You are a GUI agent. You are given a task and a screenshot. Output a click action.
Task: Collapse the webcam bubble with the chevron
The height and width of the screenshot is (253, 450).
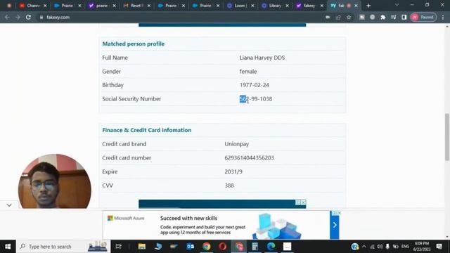pyautogui.click(x=9, y=205)
